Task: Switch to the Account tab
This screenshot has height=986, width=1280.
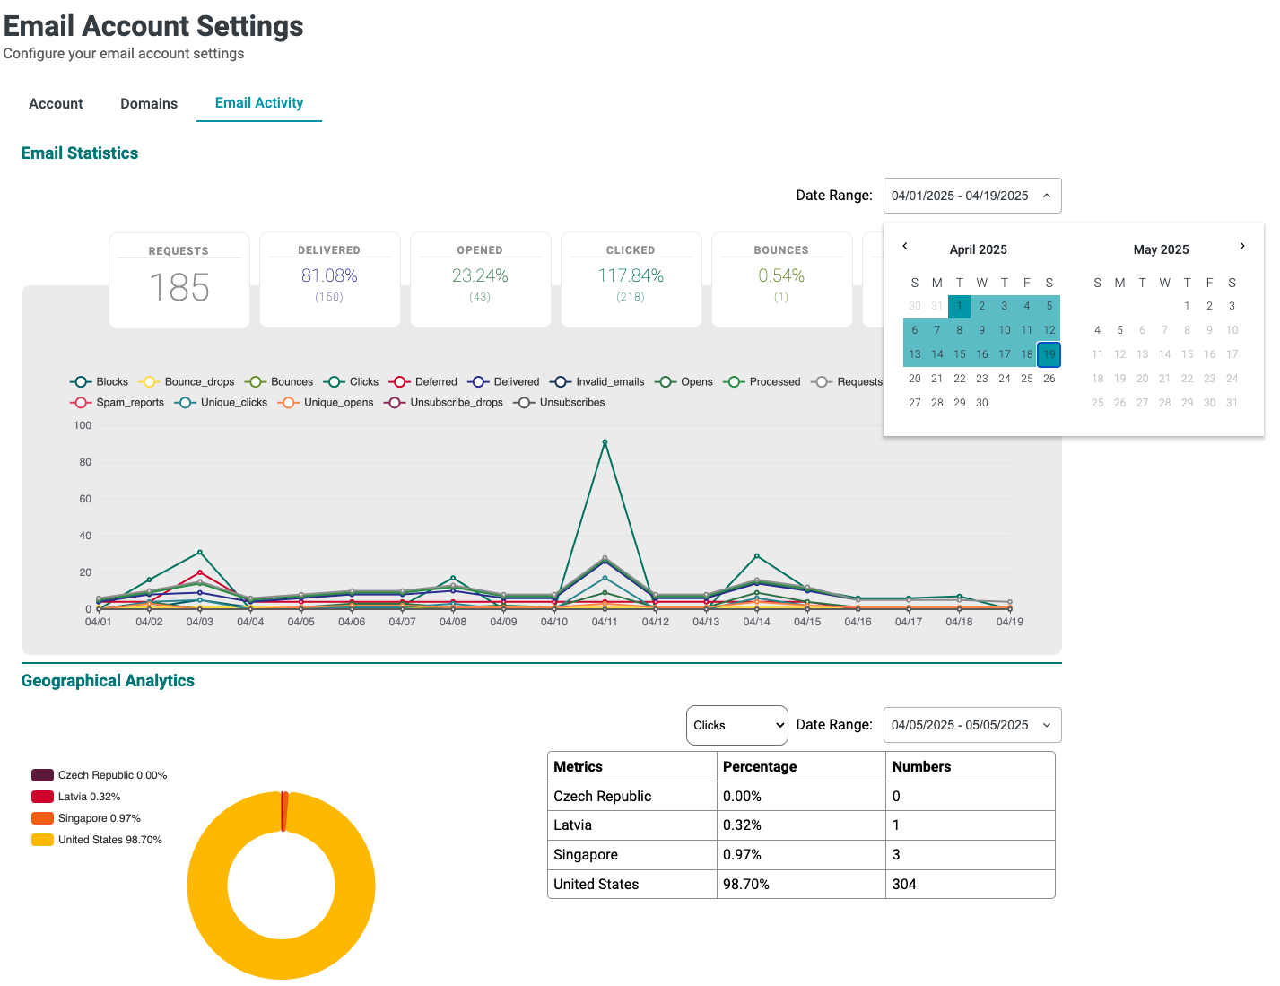Action: 56,103
